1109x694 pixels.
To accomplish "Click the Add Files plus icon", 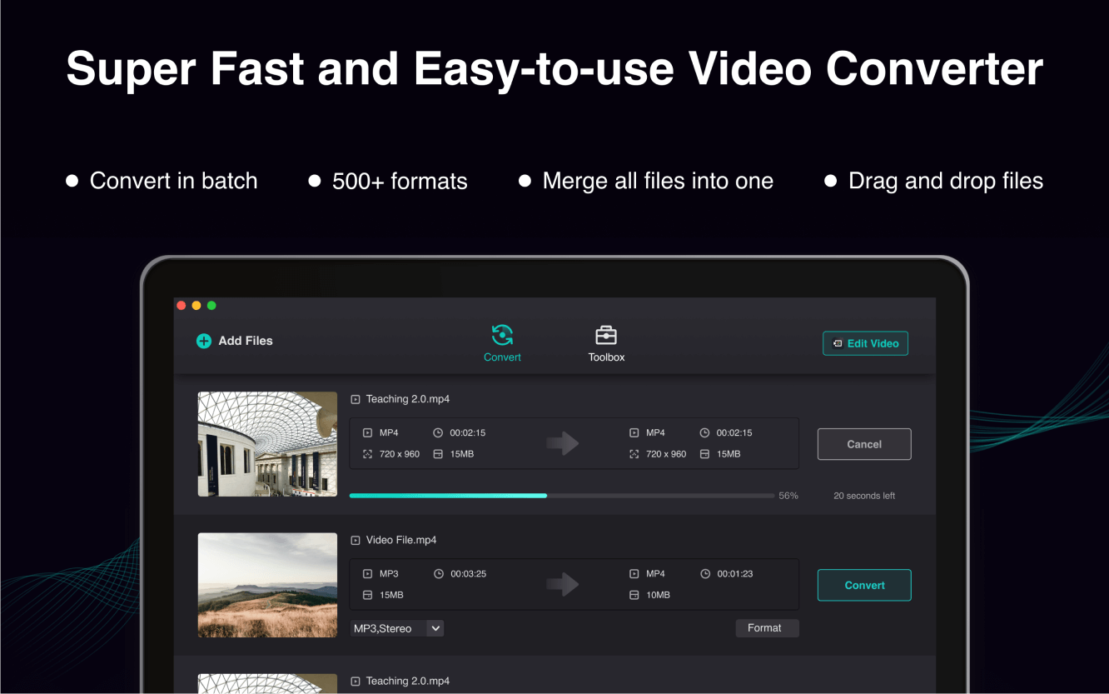I will 203,341.
